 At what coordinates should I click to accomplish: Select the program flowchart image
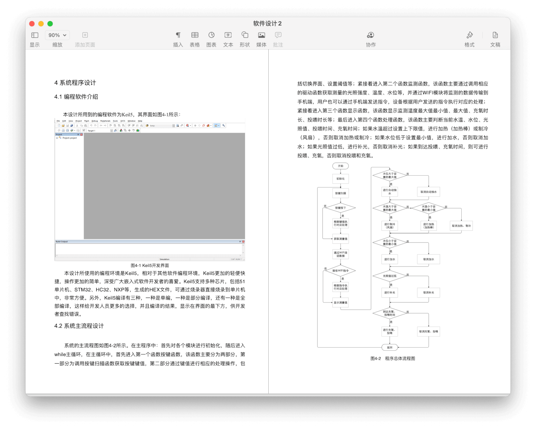coord(394,257)
